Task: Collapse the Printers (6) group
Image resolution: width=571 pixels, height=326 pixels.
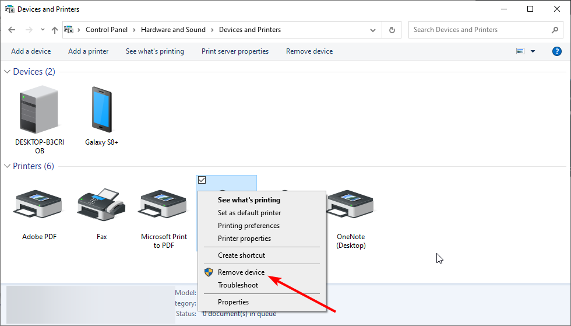Action: pyautogui.click(x=7, y=166)
